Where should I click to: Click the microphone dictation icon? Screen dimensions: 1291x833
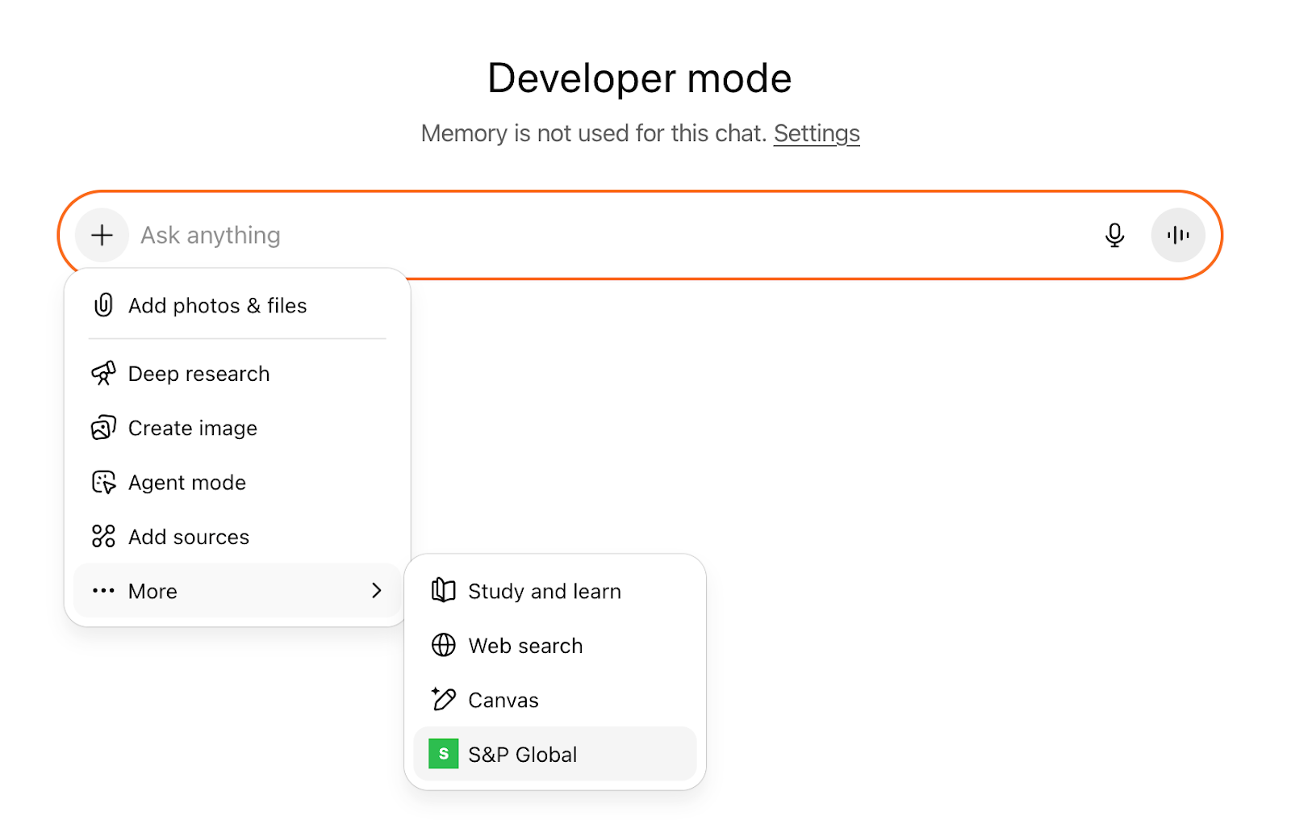(1114, 235)
